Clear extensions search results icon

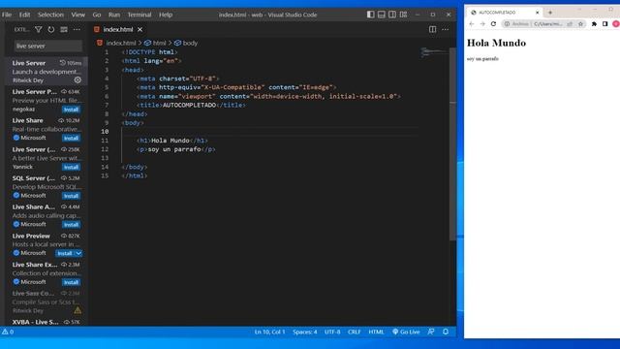[x=64, y=29]
